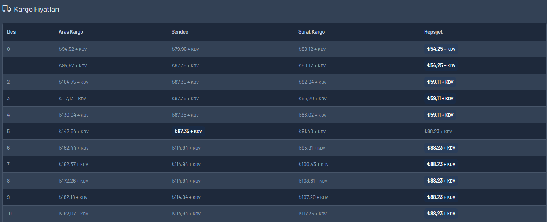Click the desi value 7 row label
Viewport: 547px width, 222px height.
pos(8,164)
